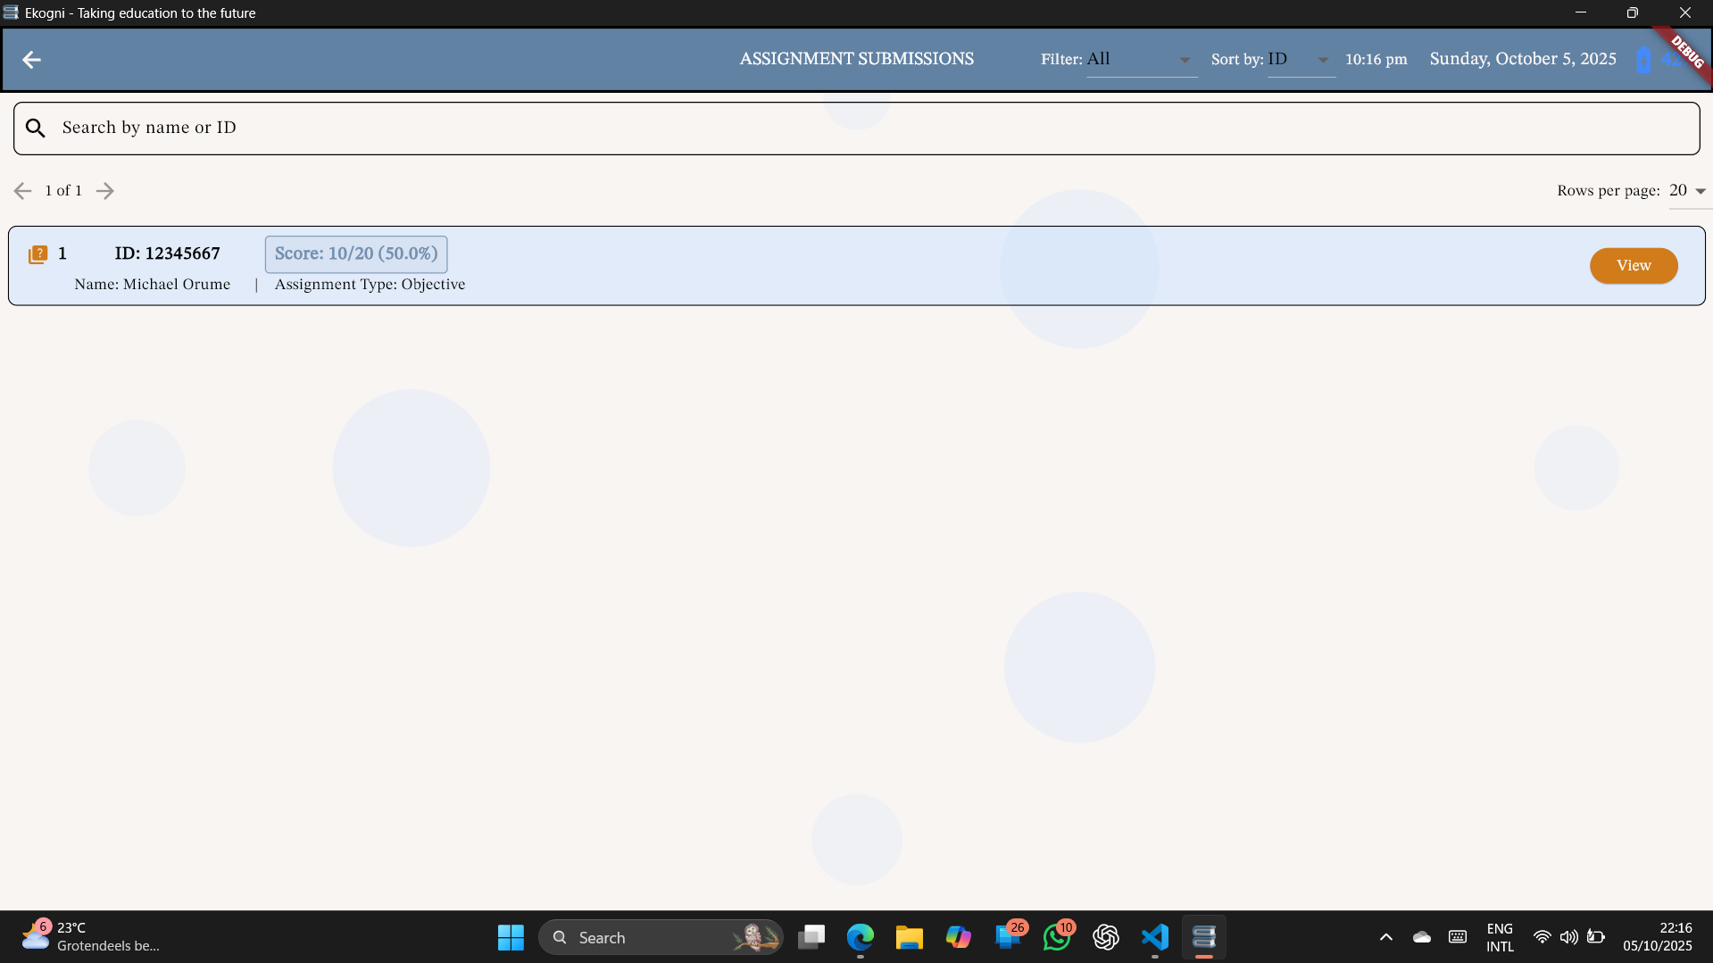Click the magnifier icon in the search bar
Screen dimensions: 1713x963
pos(36,128)
